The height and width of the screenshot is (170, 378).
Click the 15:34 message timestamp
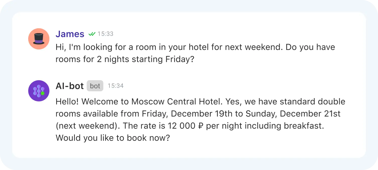pyautogui.click(x=115, y=86)
